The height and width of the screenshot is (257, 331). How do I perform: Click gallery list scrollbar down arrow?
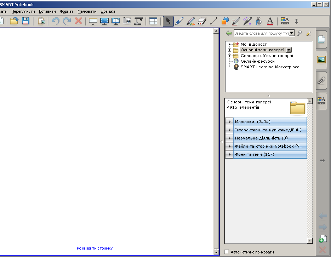coord(310,241)
